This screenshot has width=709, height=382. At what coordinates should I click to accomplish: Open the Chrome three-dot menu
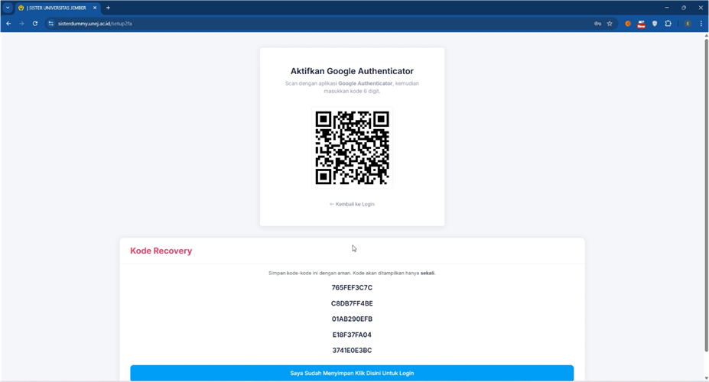click(x=701, y=24)
